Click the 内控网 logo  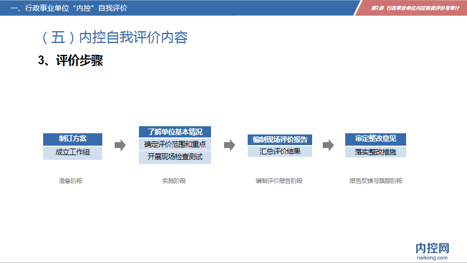coord(433,248)
